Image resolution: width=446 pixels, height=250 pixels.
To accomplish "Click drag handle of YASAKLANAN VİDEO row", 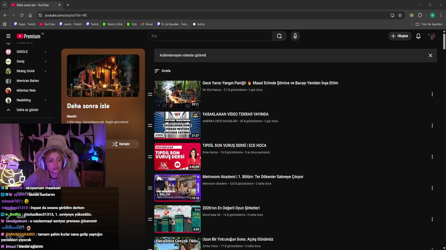I will 150,125.
